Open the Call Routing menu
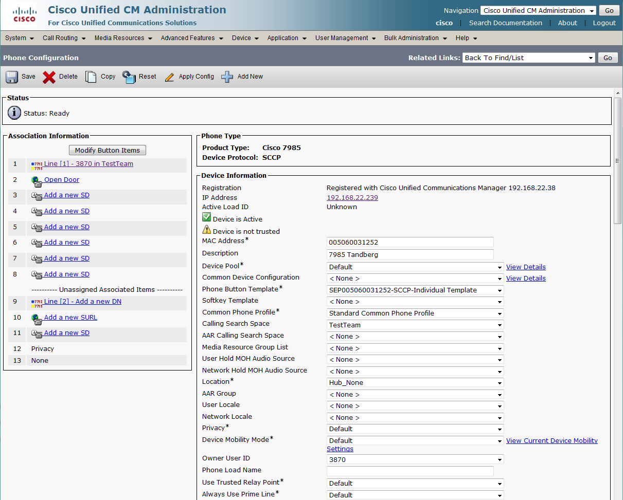 (x=64, y=38)
